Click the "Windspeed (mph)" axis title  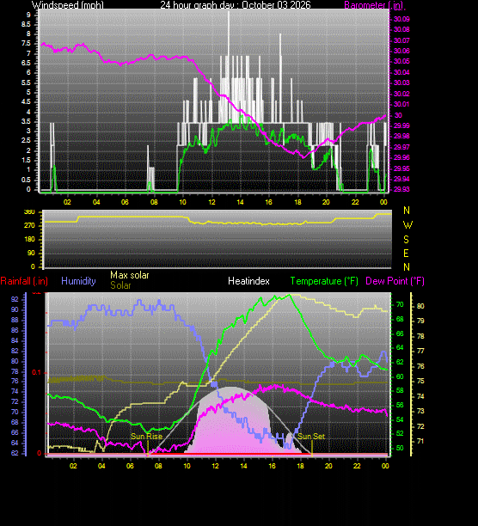click(x=68, y=5)
